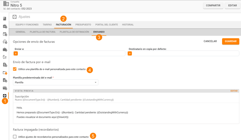The image size is (241, 140).
Task: Open the transfer arrows sidebar icon
Action: coord(5,57)
